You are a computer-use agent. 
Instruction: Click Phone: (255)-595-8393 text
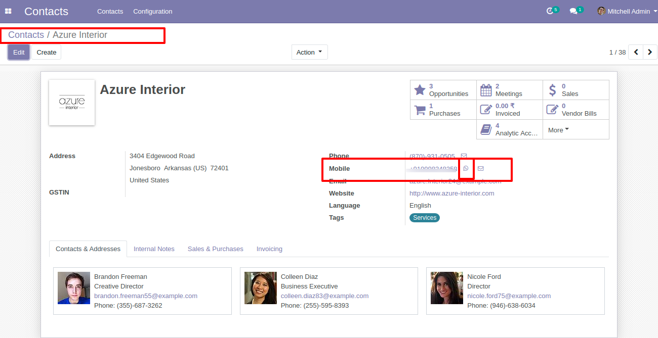point(315,305)
